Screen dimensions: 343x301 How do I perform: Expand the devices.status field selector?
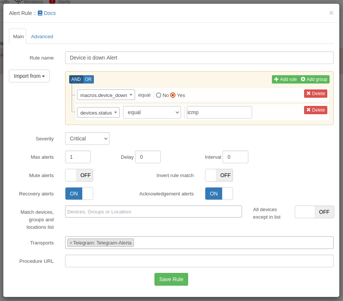[98, 112]
